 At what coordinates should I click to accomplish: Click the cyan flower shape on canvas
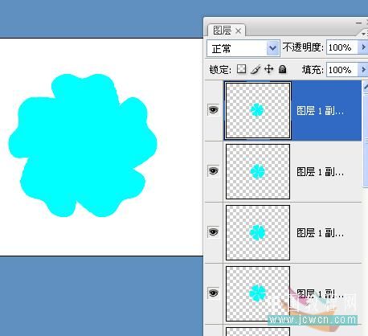coord(83,145)
